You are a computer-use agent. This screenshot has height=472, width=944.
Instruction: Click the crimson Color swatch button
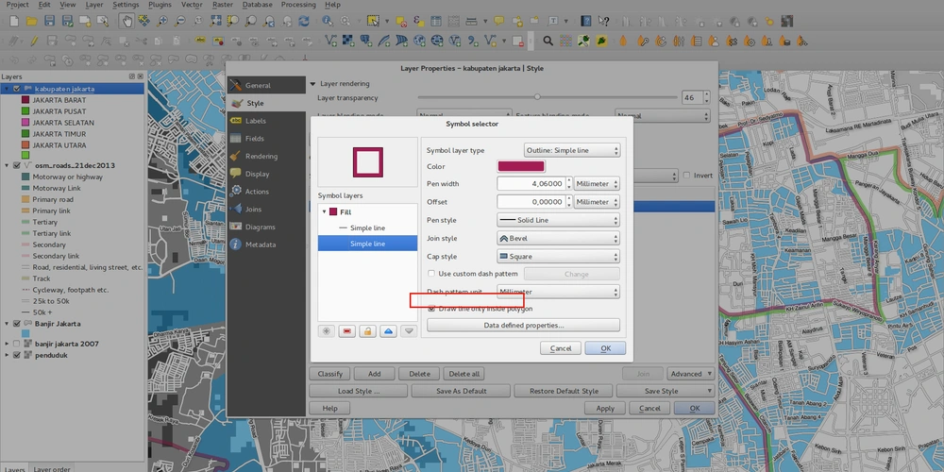tap(521, 167)
